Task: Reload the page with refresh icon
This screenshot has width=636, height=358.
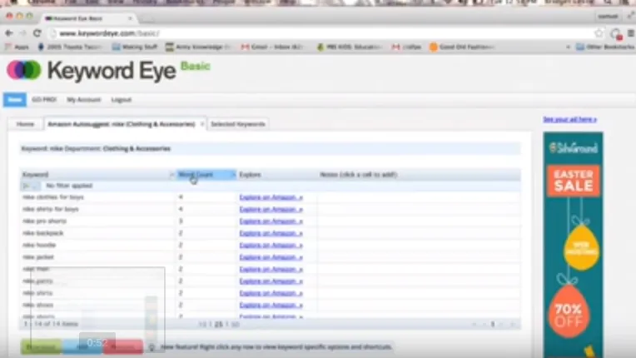Action: [x=37, y=33]
